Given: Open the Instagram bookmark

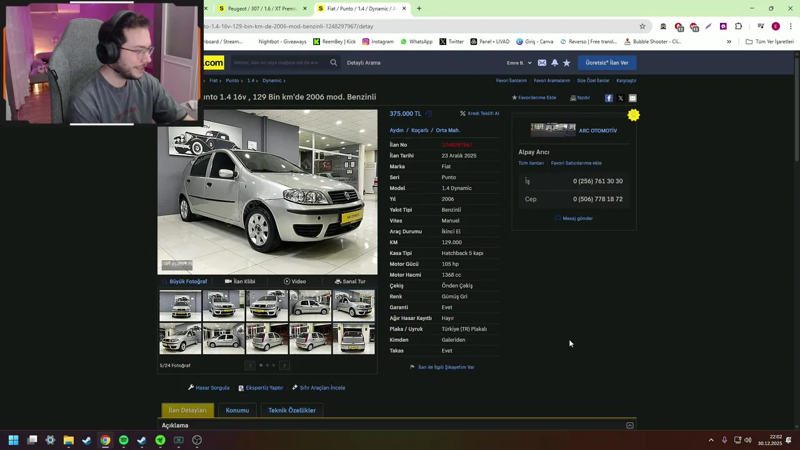Looking at the screenshot, I should [x=378, y=42].
